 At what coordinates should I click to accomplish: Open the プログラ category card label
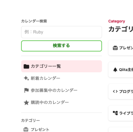pos(126,91)
